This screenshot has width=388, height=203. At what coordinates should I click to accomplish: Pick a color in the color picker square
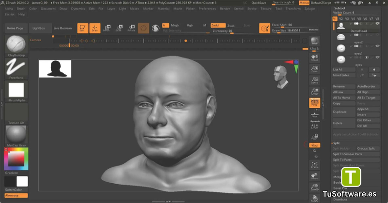pyautogui.click(x=16, y=159)
